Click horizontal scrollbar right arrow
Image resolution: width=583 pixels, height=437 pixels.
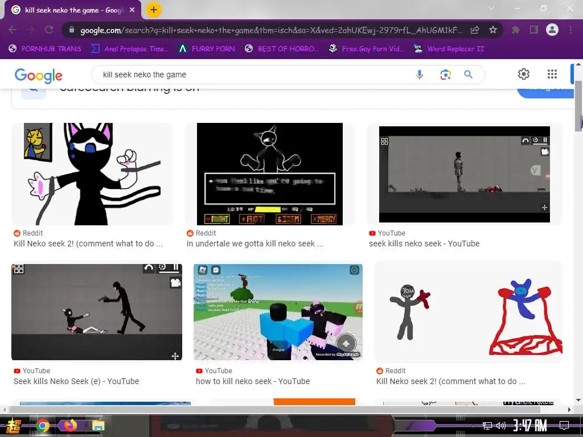click(569, 410)
